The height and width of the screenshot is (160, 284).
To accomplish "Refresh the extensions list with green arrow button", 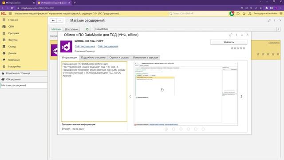I will pyautogui.click(x=87, y=29).
